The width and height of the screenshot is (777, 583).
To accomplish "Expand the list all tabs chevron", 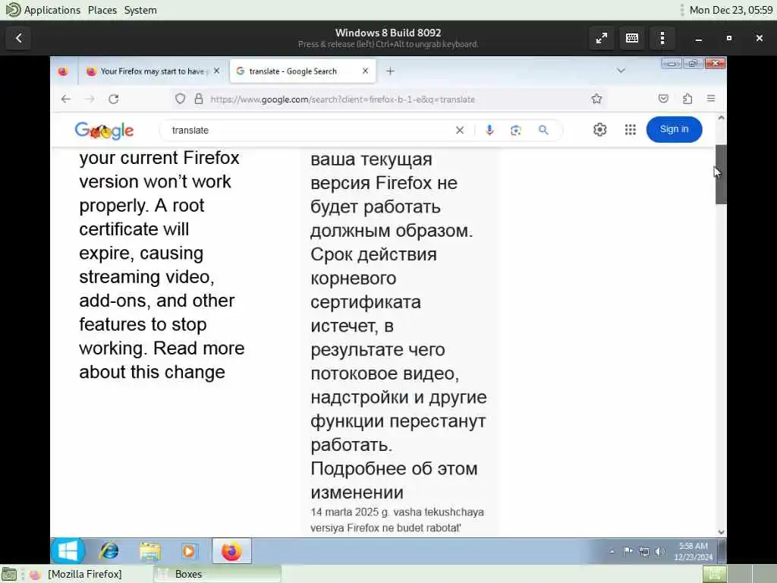I will click(x=621, y=71).
